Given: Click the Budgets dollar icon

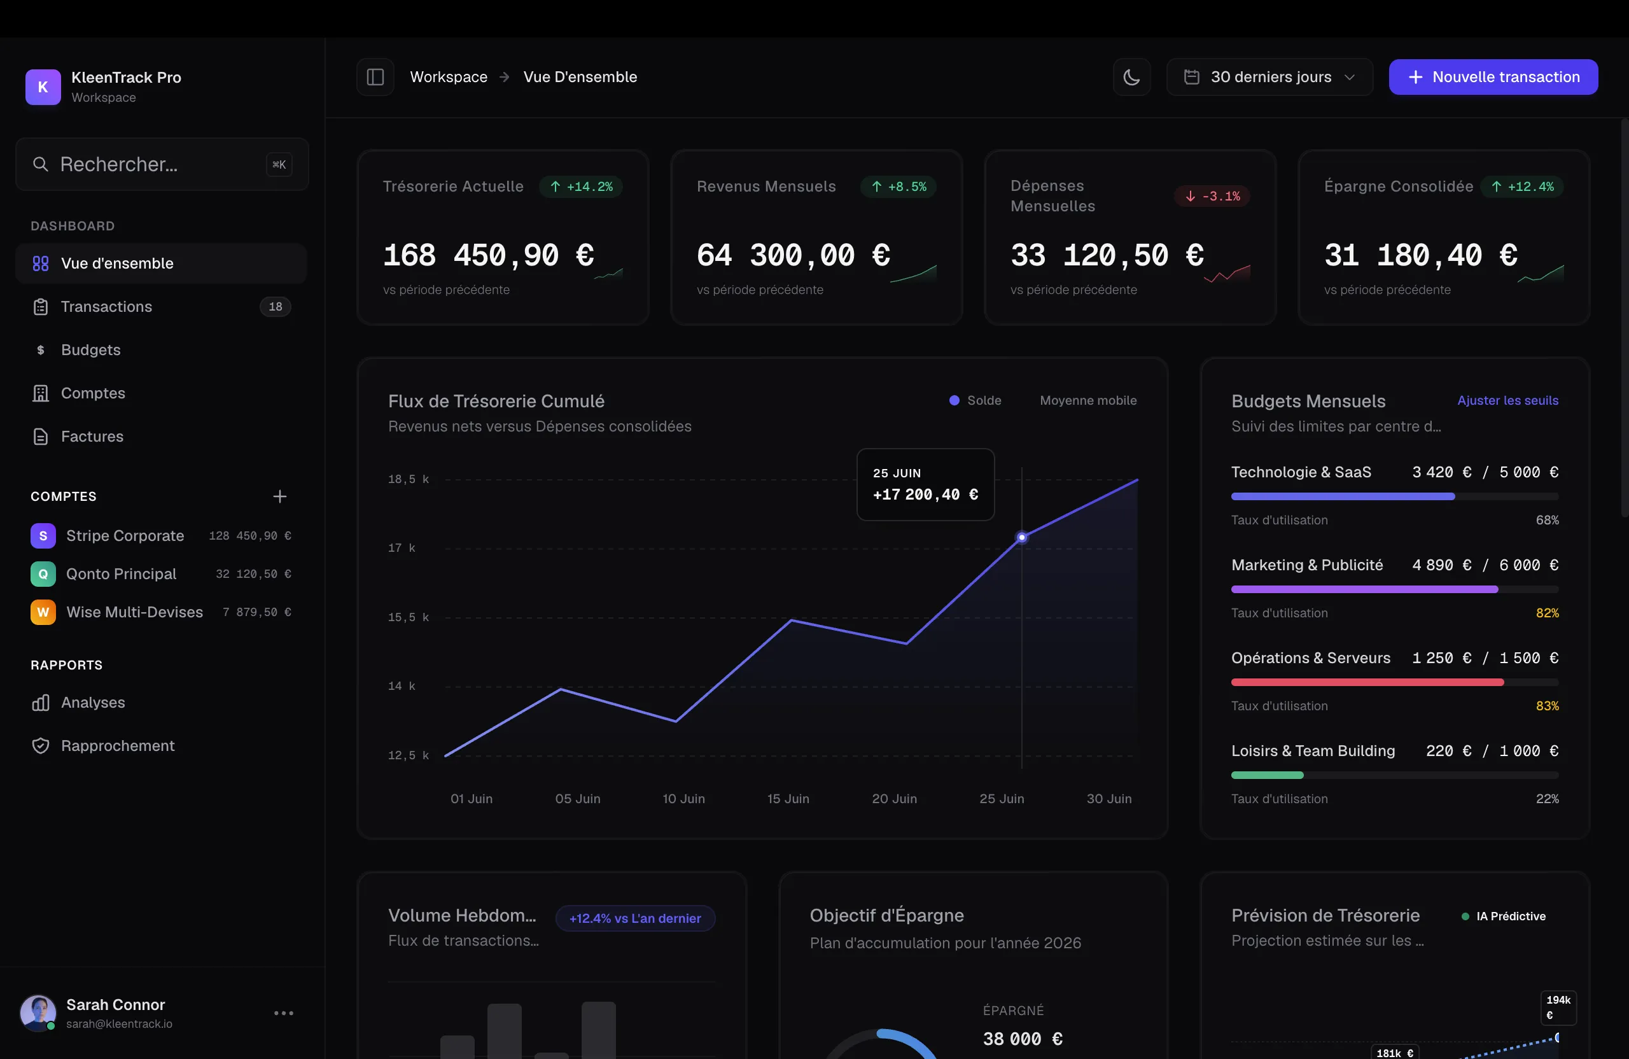Looking at the screenshot, I should pyautogui.click(x=40, y=350).
